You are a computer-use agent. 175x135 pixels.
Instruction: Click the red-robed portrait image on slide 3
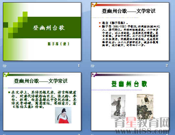[63, 115]
